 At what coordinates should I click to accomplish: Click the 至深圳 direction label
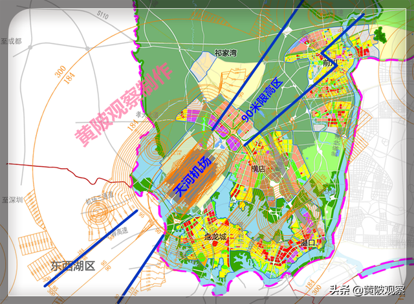pos(12,200)
